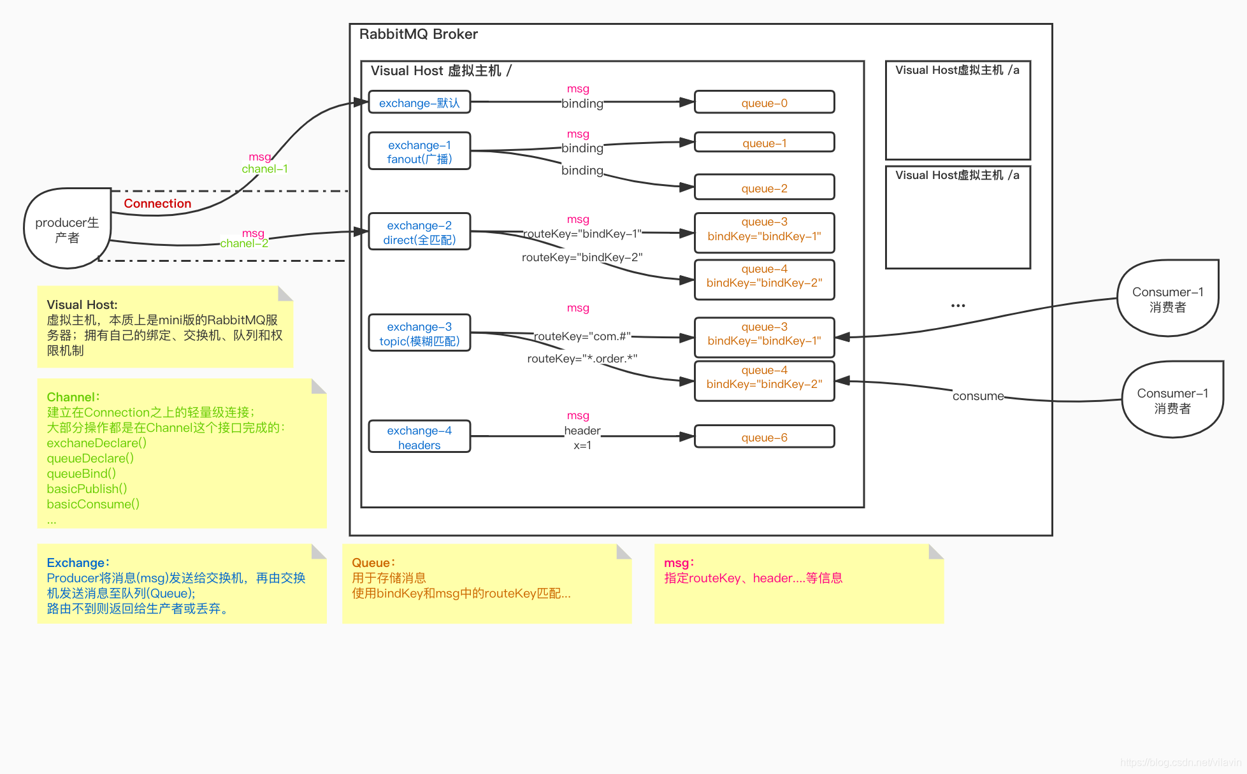Click the msg label above chanel-1
The image size is (1247, 774).
pyautogui.click(x=260, y=157)
